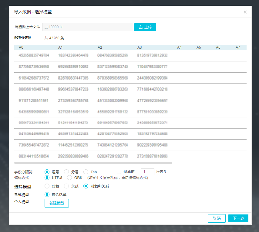Choose GBK encoding
The image size is (259, 232).
coord(69,178)
